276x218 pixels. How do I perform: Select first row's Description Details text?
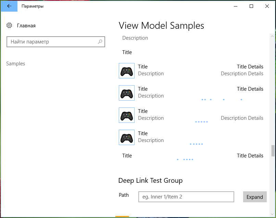coord(242,74)
